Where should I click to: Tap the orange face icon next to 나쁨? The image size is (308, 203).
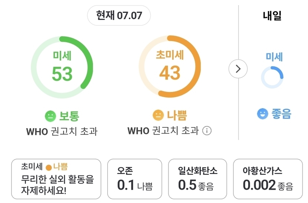pos(158,115)
